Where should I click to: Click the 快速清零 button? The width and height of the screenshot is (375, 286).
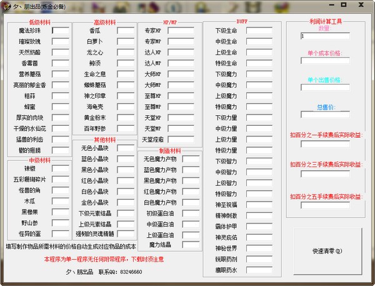point(327,251)
